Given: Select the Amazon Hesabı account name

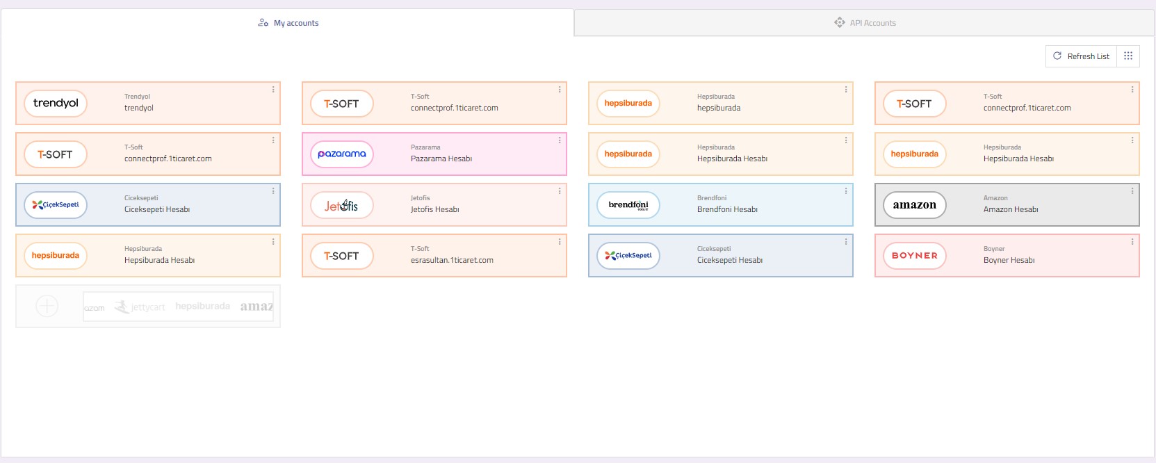Looking at the screenshot, I should point(1011,210).
